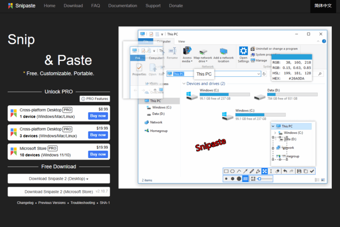Open the quick access toolbar dropdown arrow
This screenshot has height=227, width=340.
point(162,35)
